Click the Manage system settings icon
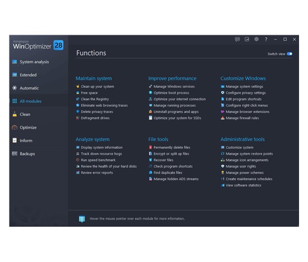308x262 pixels. pyautogui.click(x=222, y=86)
